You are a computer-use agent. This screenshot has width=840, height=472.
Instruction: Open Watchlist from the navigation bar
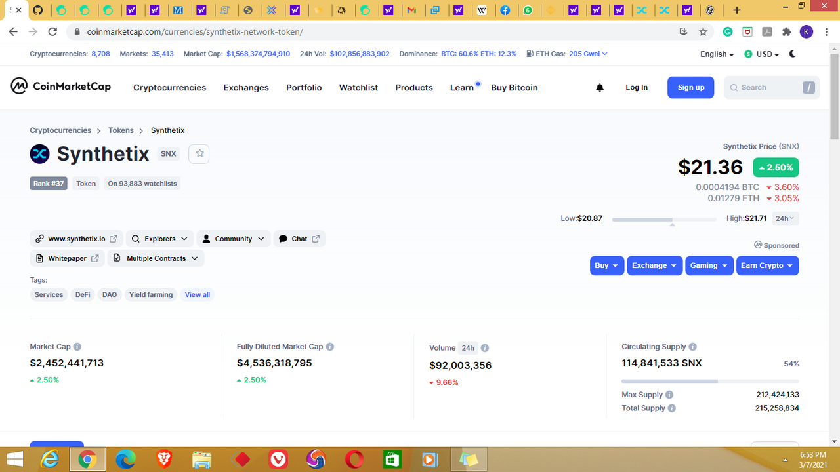tap(358, 87)
